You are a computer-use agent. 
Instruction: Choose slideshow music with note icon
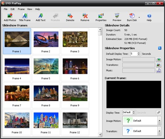(x=159, y=70)
